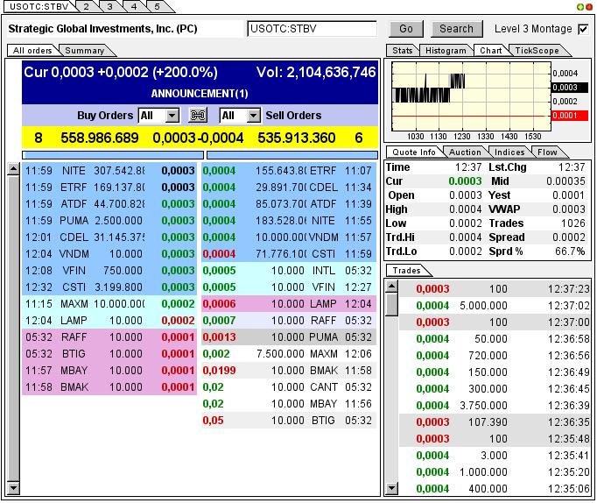
Task: Click the trade at 12:35:20 for 1.000.000
Action: pyautogui.click(x=495, y=472)
